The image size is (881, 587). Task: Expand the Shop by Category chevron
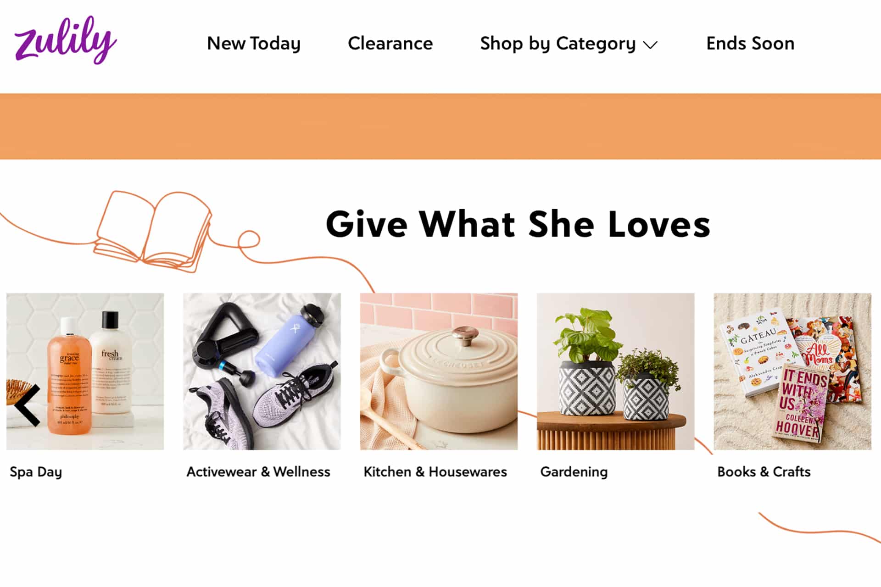click(650, 45)
